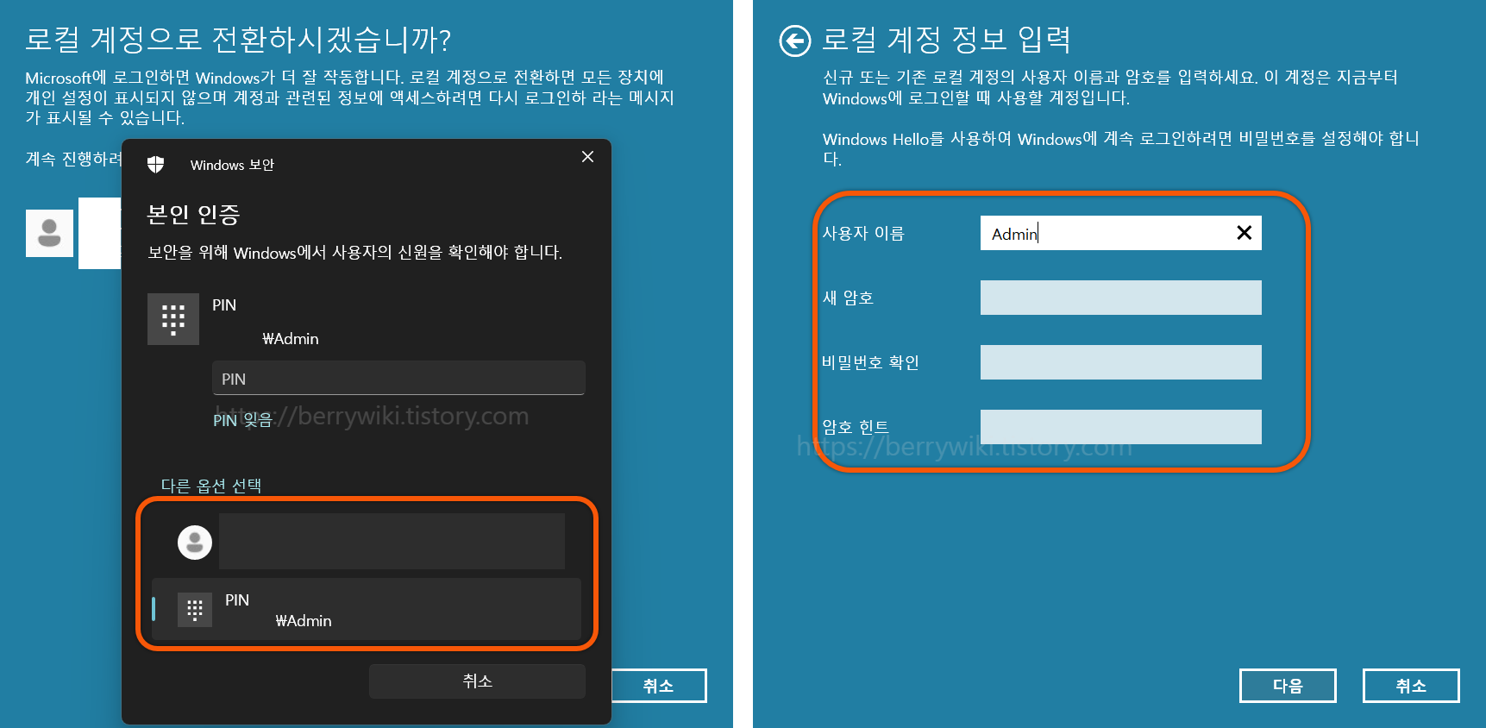Viewport: 1486px width, 728px height.
Task: Choose the PIN ₩Admin sign-in option
Action: pos(367,609)
